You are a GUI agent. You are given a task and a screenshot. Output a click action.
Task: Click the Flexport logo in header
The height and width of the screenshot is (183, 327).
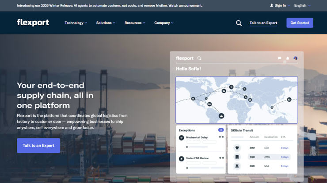pyautogui.click(x=33, y=23)
